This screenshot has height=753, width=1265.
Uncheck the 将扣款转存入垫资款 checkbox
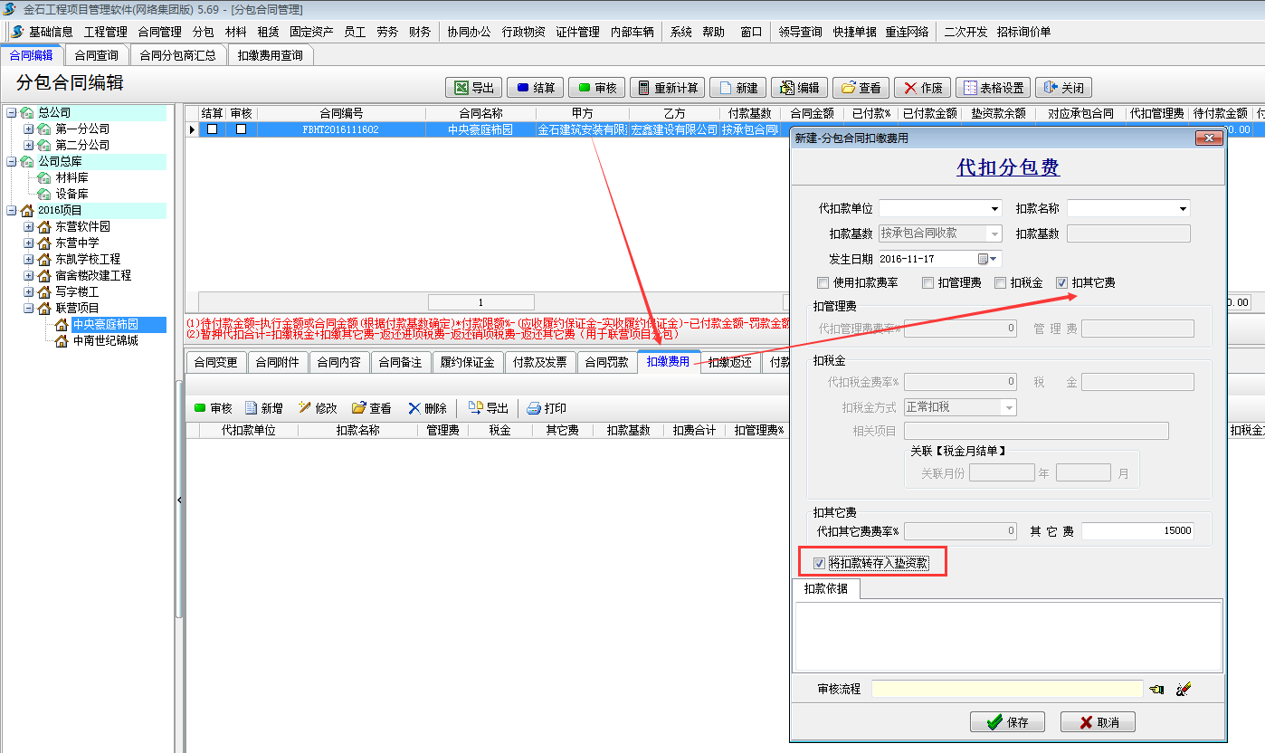coord(820,564)
